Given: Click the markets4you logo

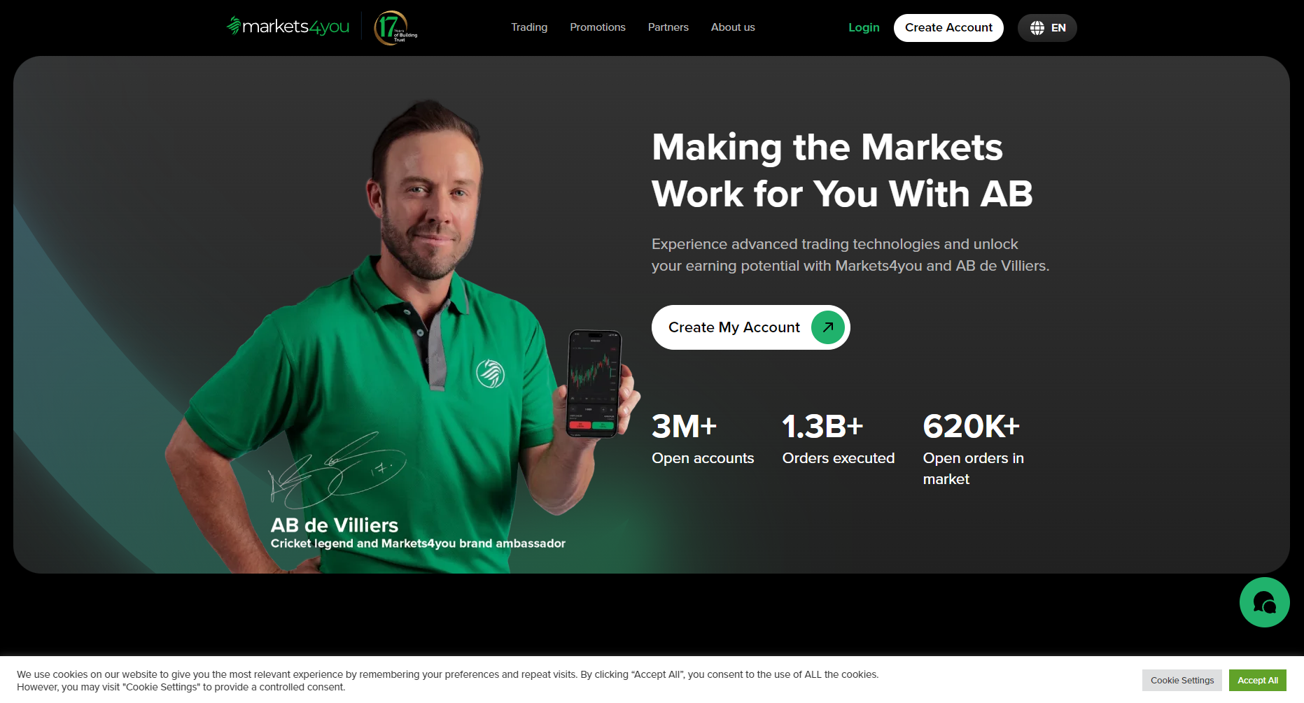Looking at the screenshot, I should pos(288,27).
